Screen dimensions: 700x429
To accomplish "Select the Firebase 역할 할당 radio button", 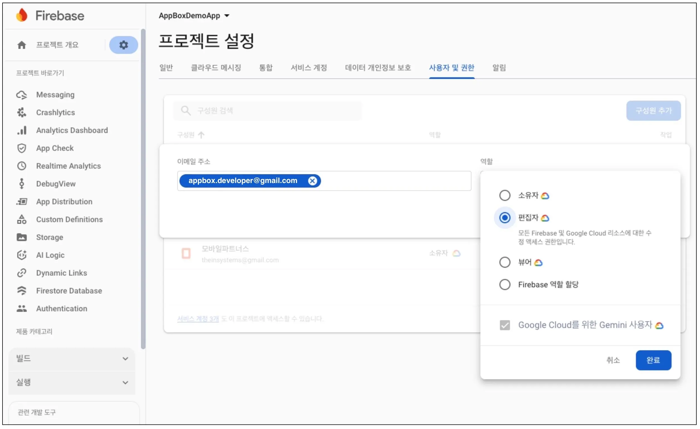I will [x=505, y=285].
